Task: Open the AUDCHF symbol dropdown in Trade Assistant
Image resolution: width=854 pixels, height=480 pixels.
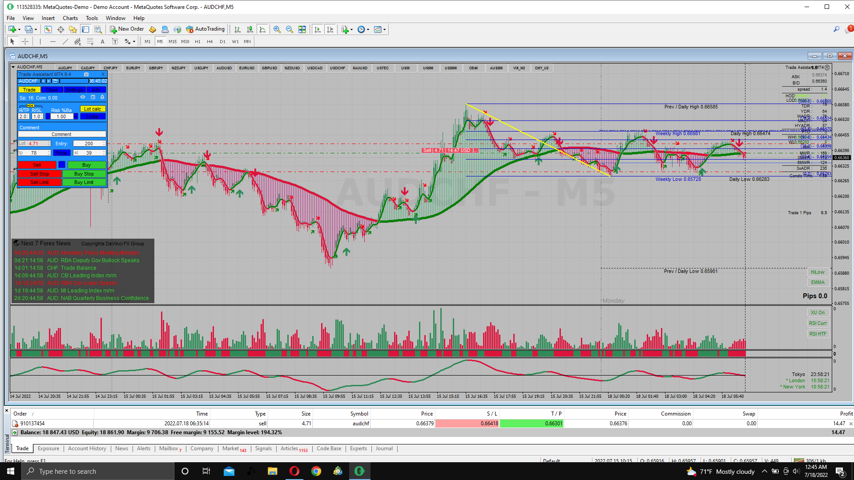Action: point(28,81)
